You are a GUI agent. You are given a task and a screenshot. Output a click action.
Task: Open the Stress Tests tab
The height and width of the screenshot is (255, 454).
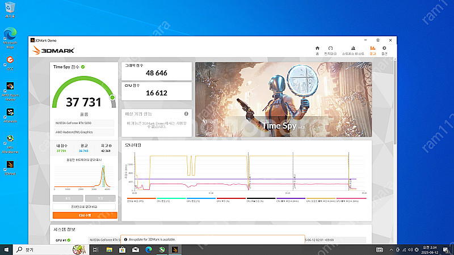353,50
